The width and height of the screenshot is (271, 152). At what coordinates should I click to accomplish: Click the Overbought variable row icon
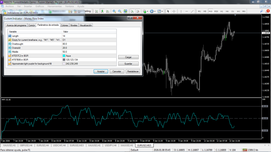pyautogui.click(x=10, y=44)
